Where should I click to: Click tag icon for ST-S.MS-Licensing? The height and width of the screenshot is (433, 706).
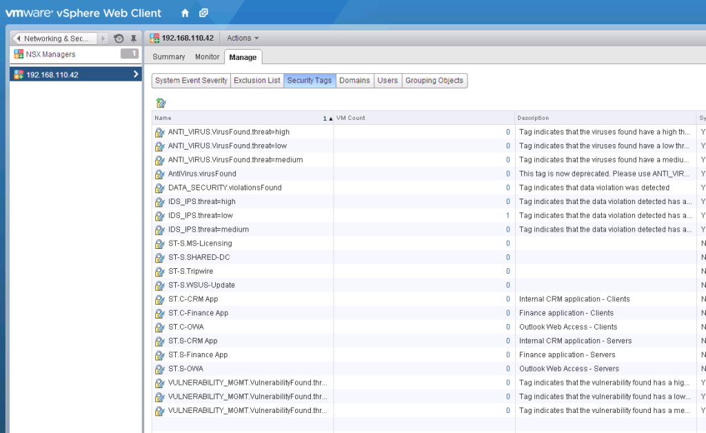coord(159,244)
